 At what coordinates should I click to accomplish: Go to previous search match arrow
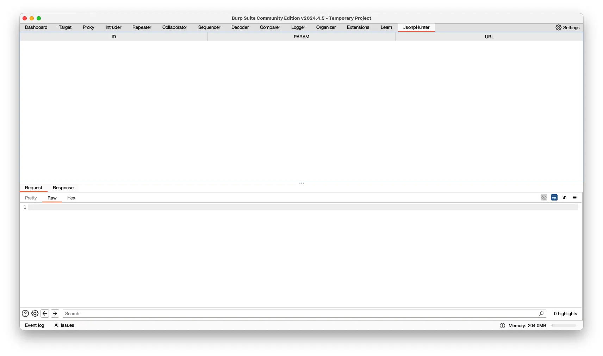(45, 313)
